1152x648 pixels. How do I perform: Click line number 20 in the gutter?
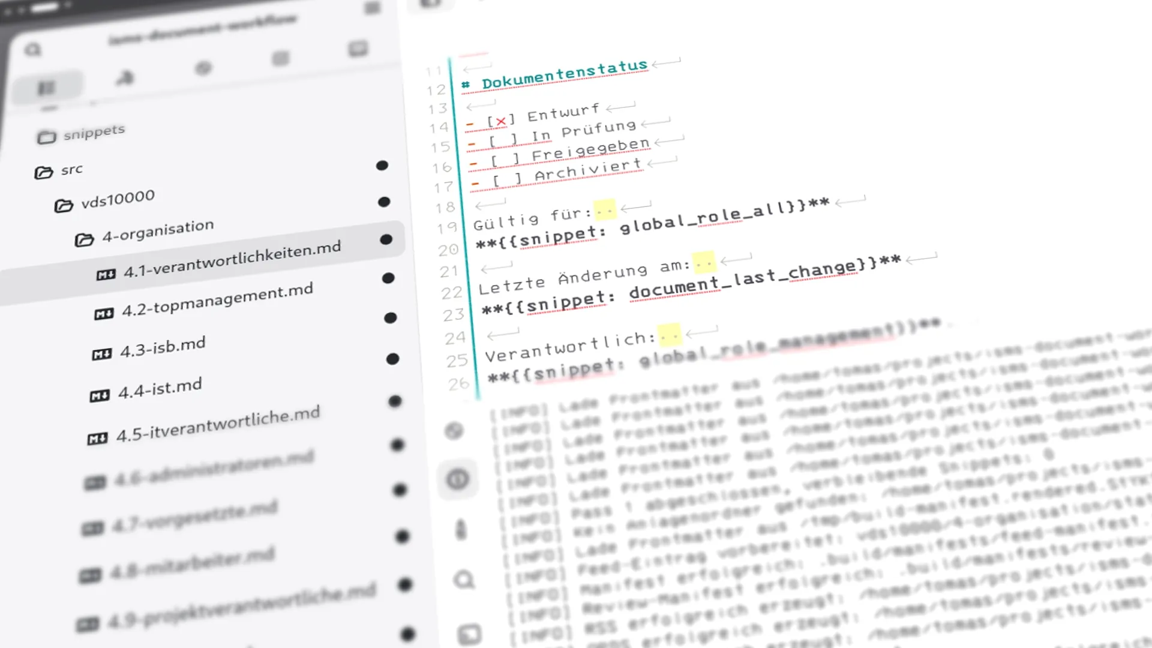[x=448, y=250]
